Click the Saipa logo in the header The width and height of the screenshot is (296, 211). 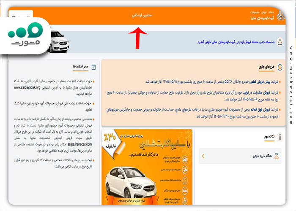[x=280, y=16]
